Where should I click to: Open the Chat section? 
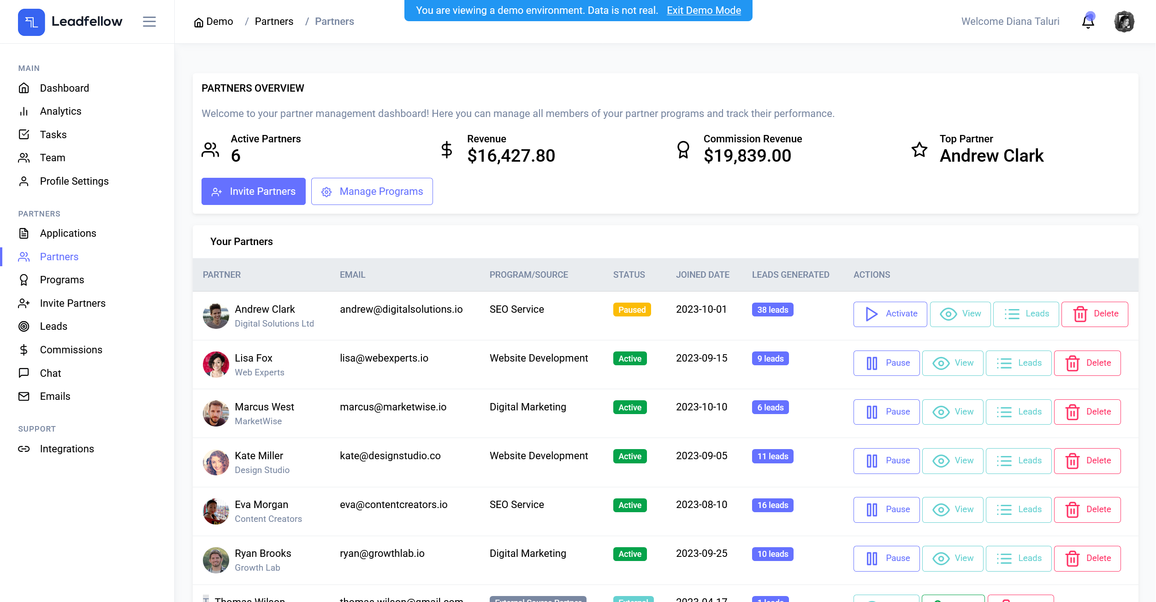click(50, 373)
